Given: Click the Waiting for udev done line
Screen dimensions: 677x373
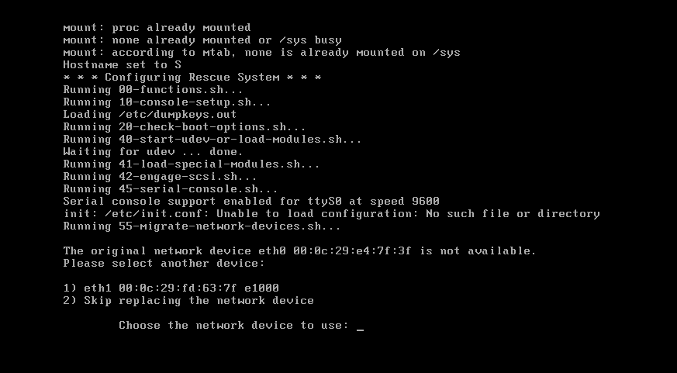Looking at the screenshot, I should coord(153,151).
